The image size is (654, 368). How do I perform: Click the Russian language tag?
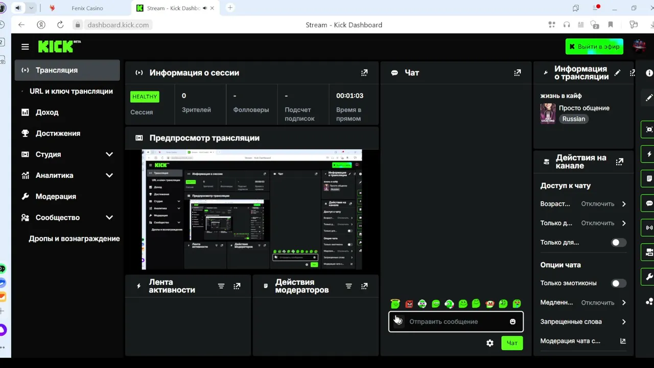[574, 119]
